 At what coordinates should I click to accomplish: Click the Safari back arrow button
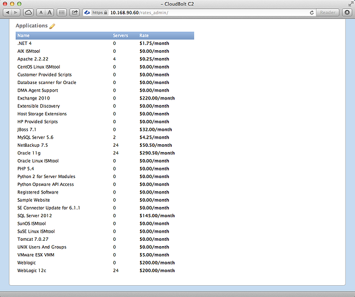(x=8, y=12)
